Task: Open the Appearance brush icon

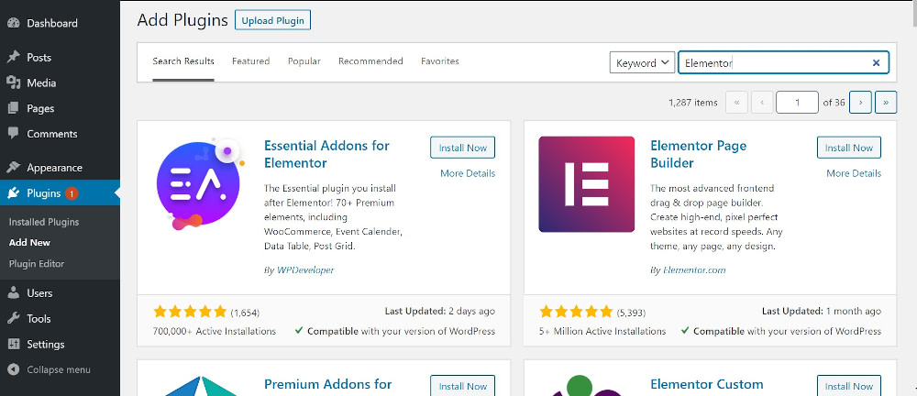Action: [13, 168]
